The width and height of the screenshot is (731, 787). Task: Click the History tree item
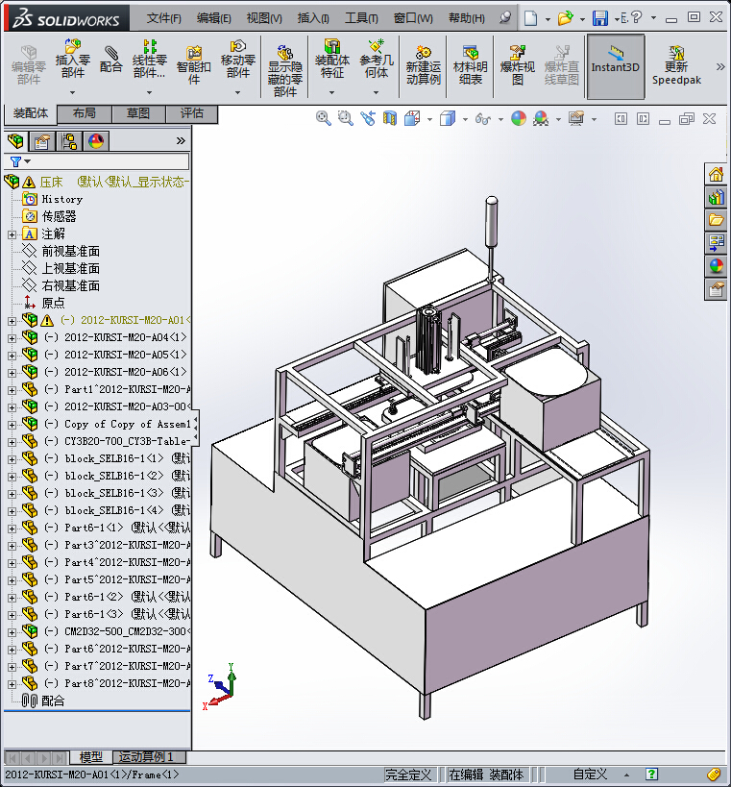tap(62, 199)
